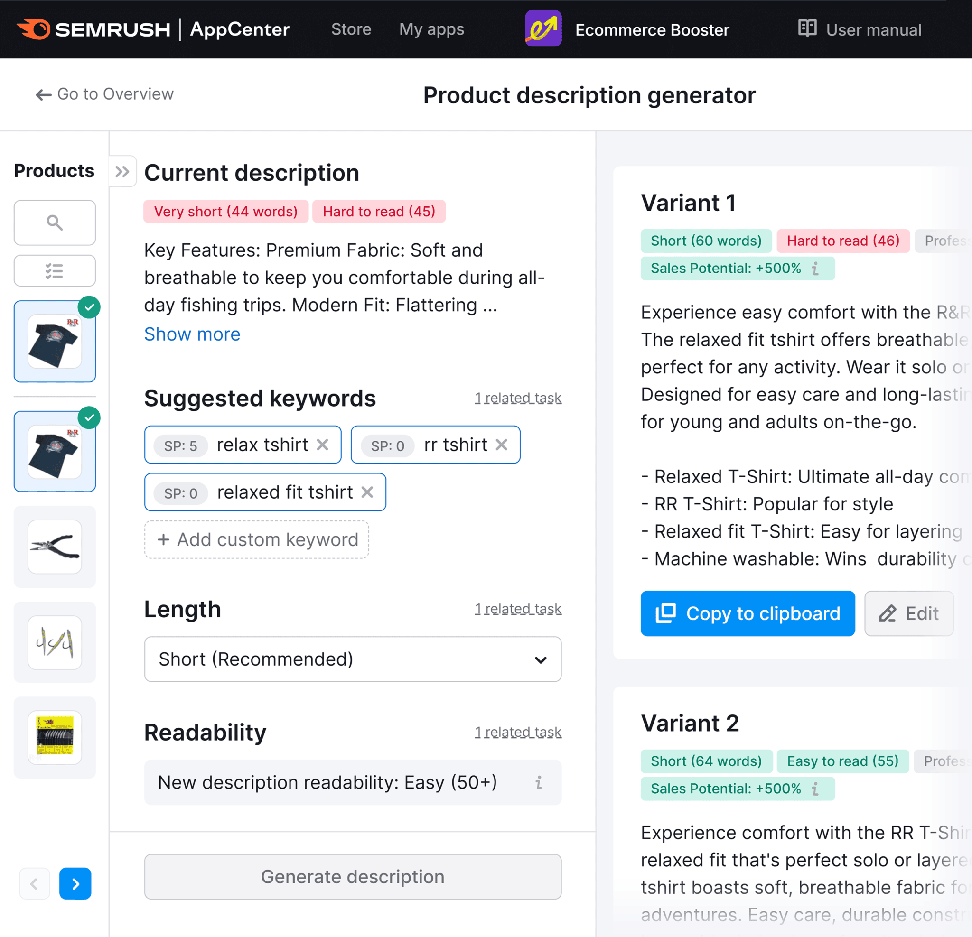The height and width of the screenshot is (937, 972).
Task: Toggle selection of the second t-shirt product
Action: click(x=55, y=452)
